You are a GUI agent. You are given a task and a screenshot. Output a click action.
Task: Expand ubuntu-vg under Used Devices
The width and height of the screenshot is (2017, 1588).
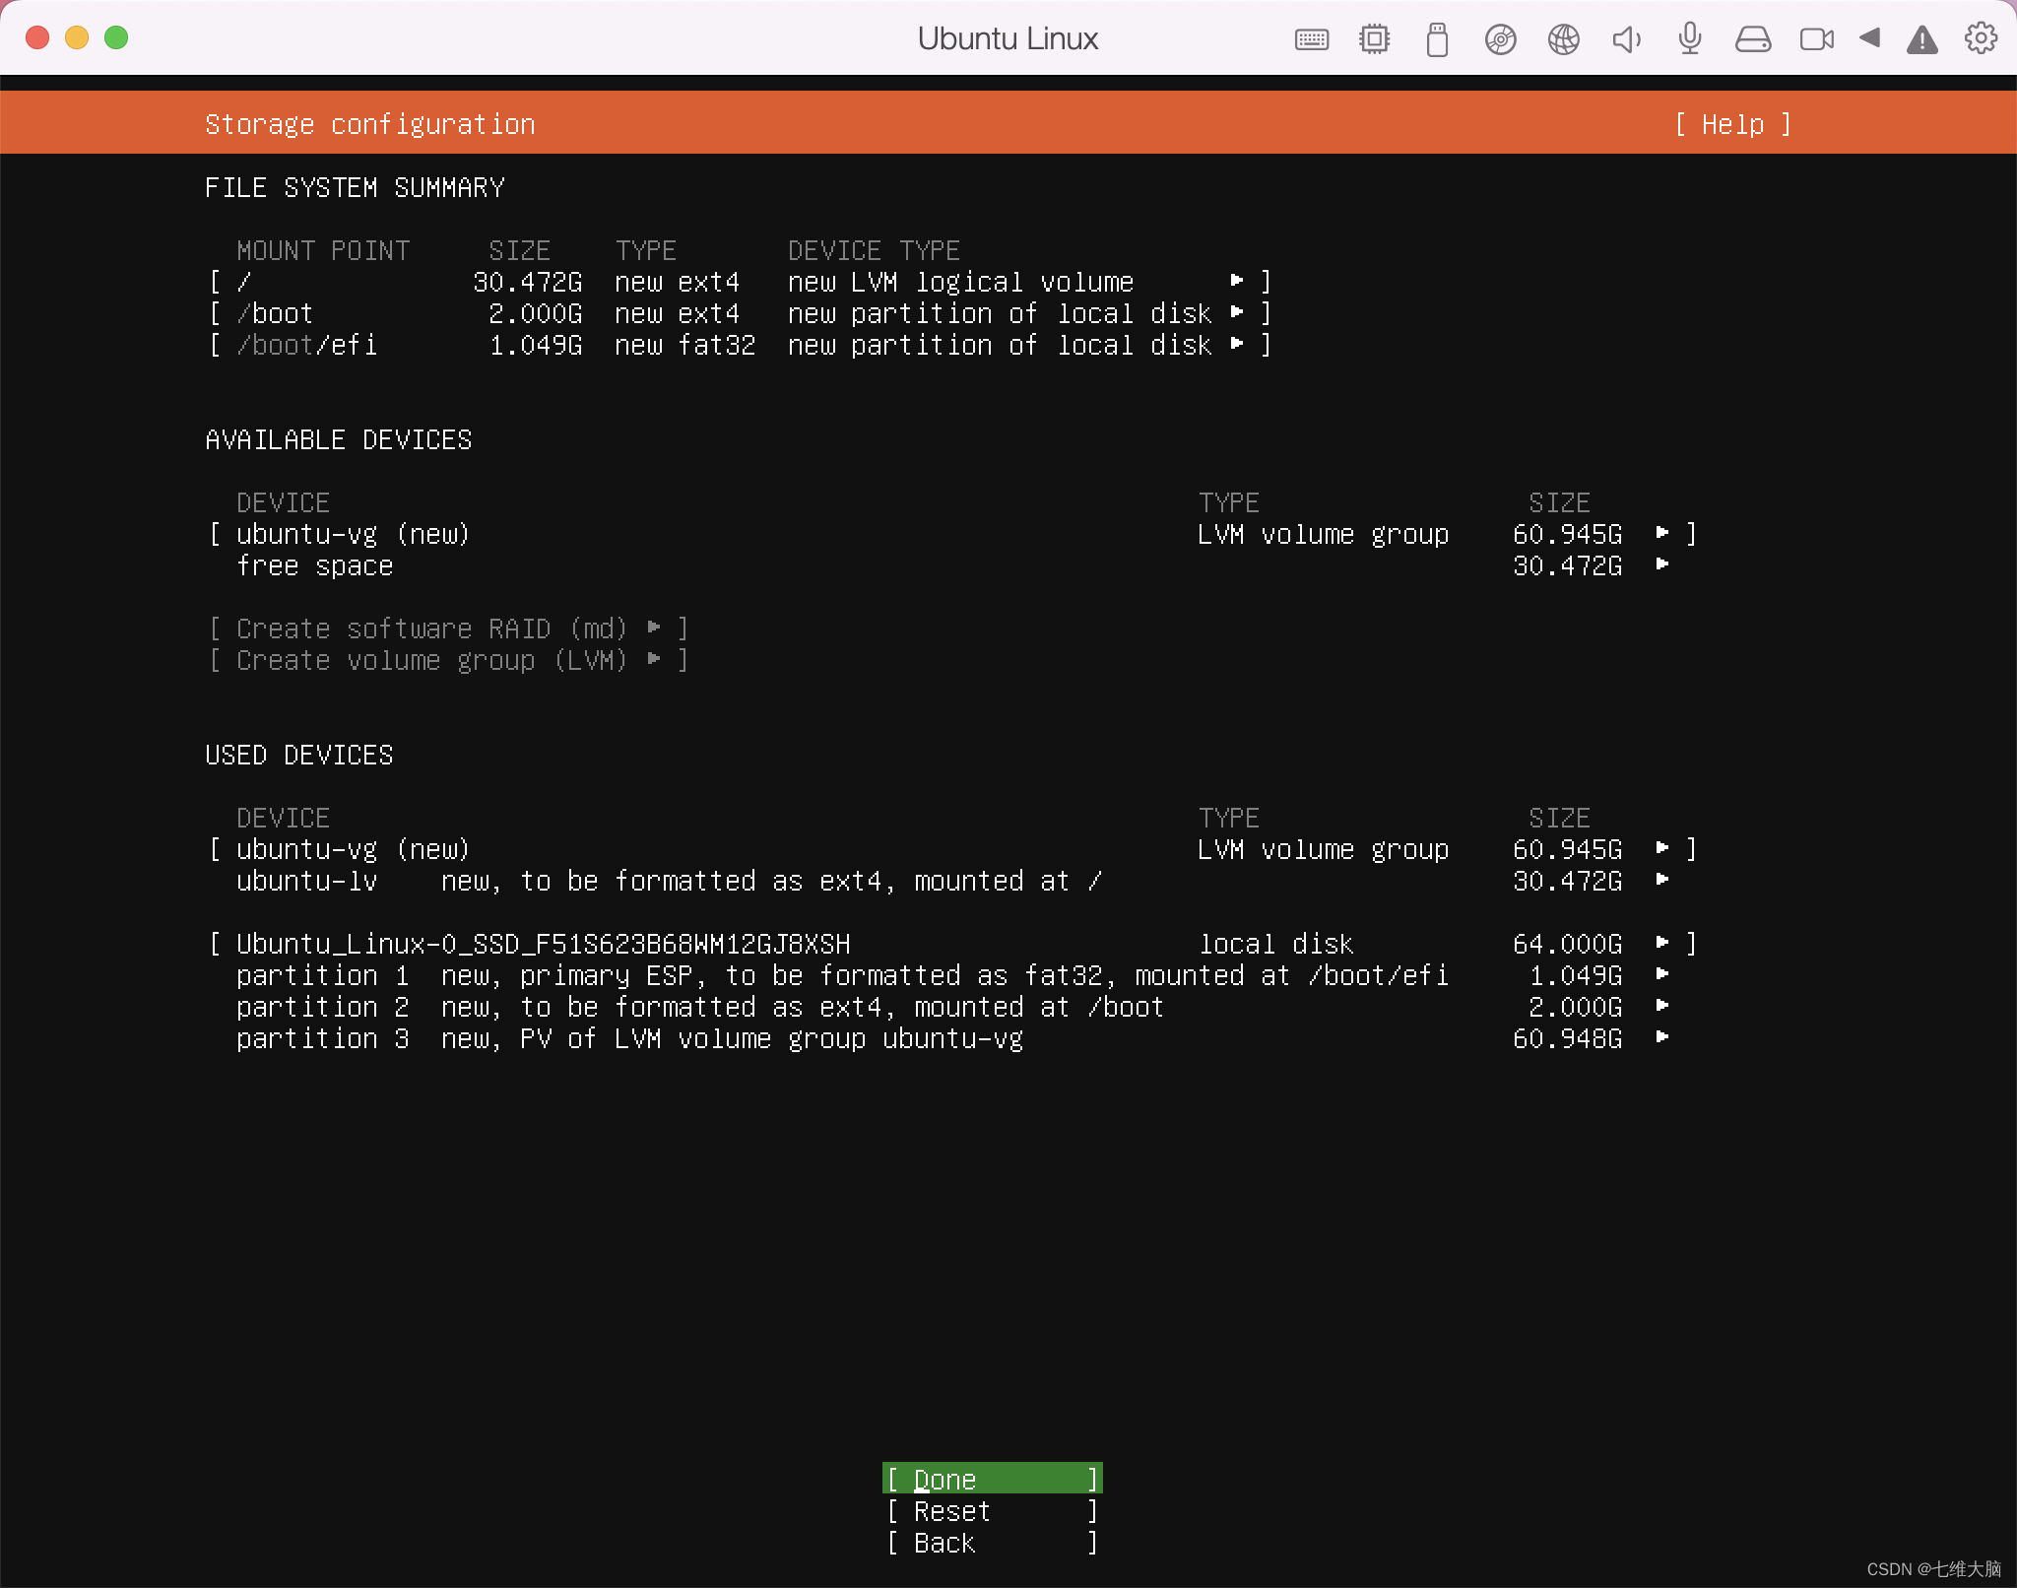pyautogui.click(x=1662, y=848)
